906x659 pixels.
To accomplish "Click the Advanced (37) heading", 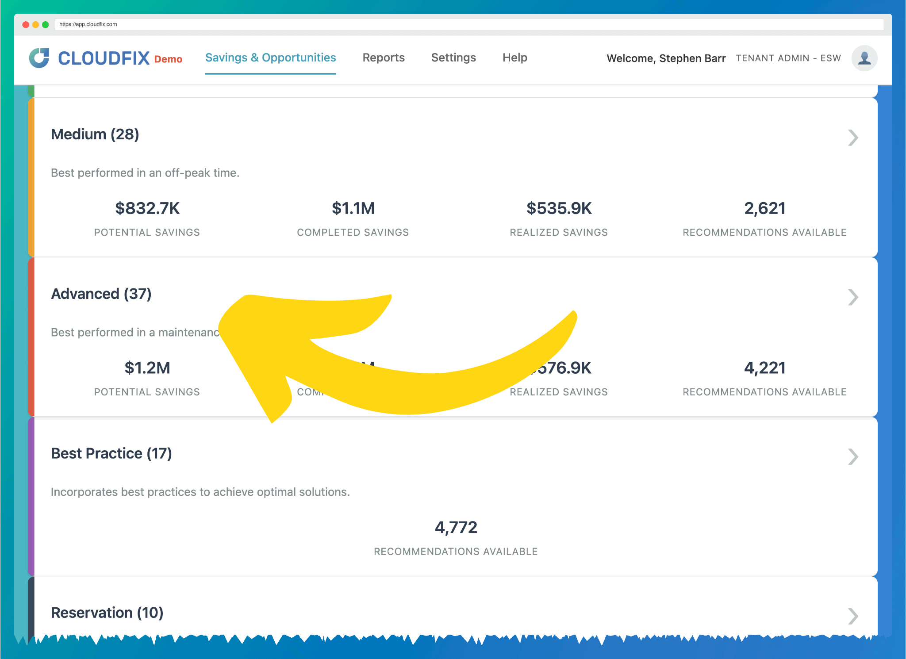I will [x=101, y=294].
